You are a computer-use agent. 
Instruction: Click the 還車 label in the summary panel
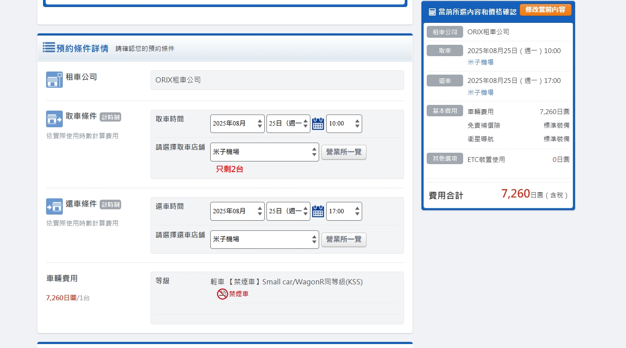click(x=445, y=81)
